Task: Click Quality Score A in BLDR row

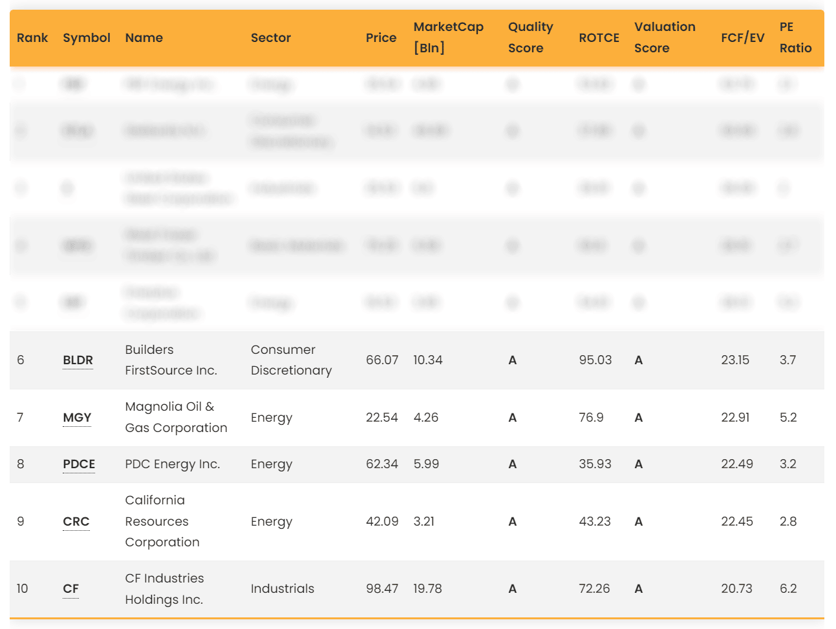Action: (513, 360)
